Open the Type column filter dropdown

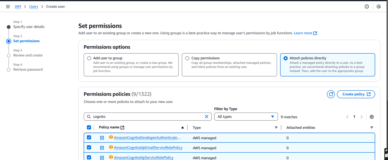click(276, 127)
